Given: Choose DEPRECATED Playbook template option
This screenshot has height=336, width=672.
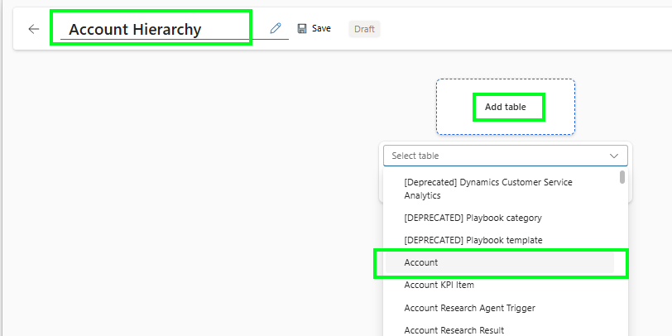Looking at the screenshot, I should pos(473,240).
